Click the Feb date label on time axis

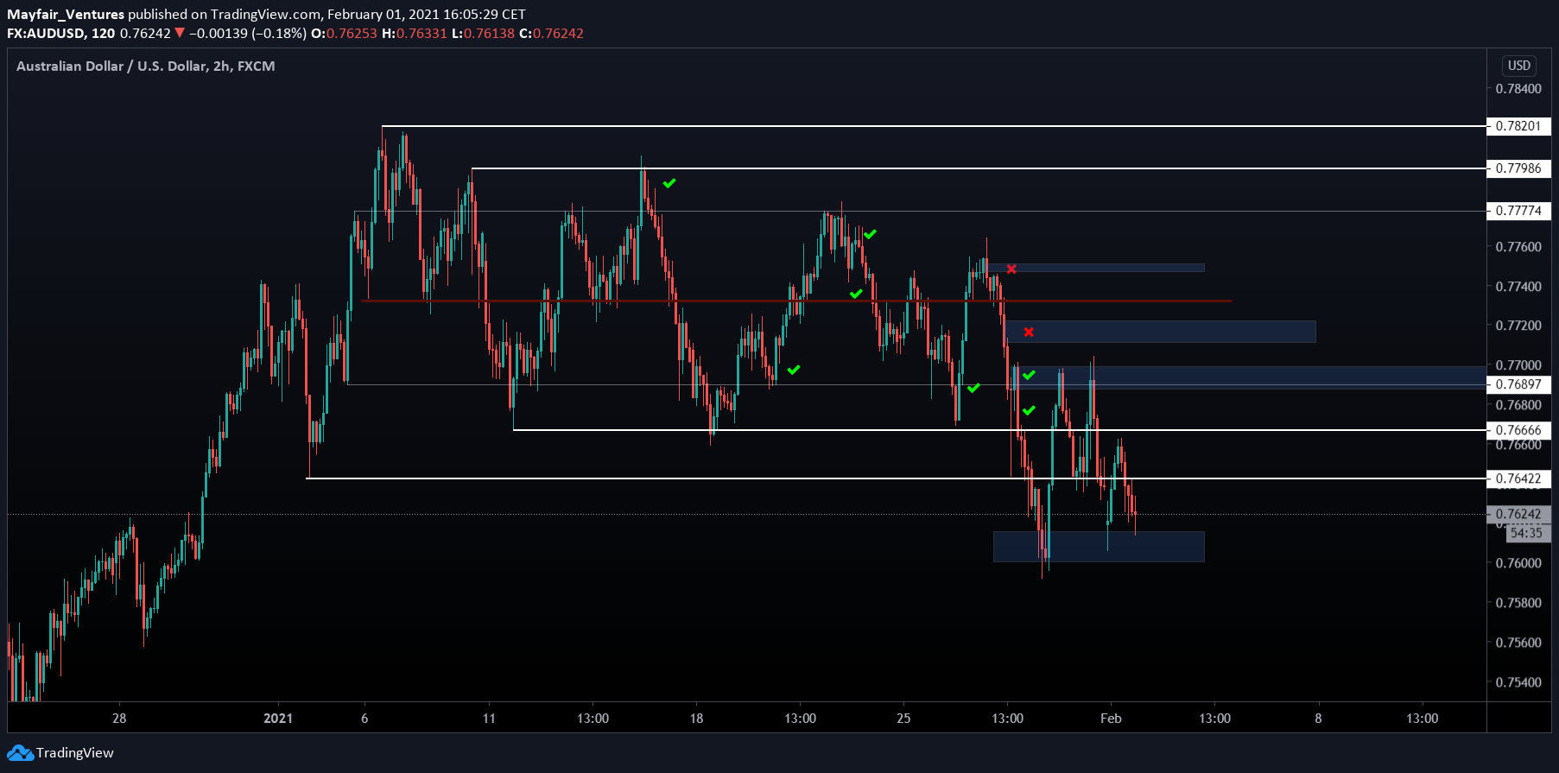tap(1111, 719)
